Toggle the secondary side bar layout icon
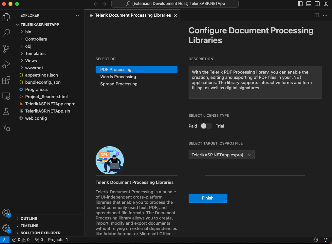 point(317,4)
